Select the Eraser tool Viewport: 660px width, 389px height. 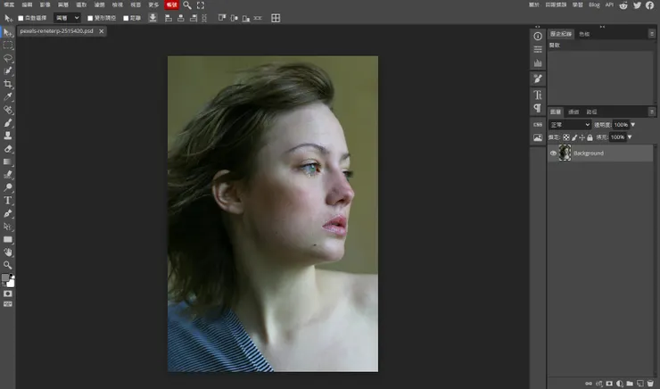tap(8, 149)
